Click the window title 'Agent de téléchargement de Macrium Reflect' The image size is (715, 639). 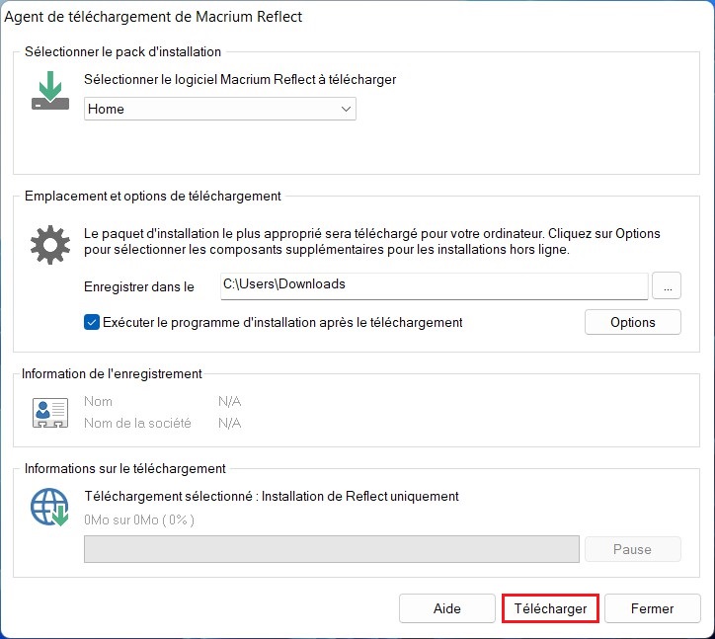click(x=153, y=17)
